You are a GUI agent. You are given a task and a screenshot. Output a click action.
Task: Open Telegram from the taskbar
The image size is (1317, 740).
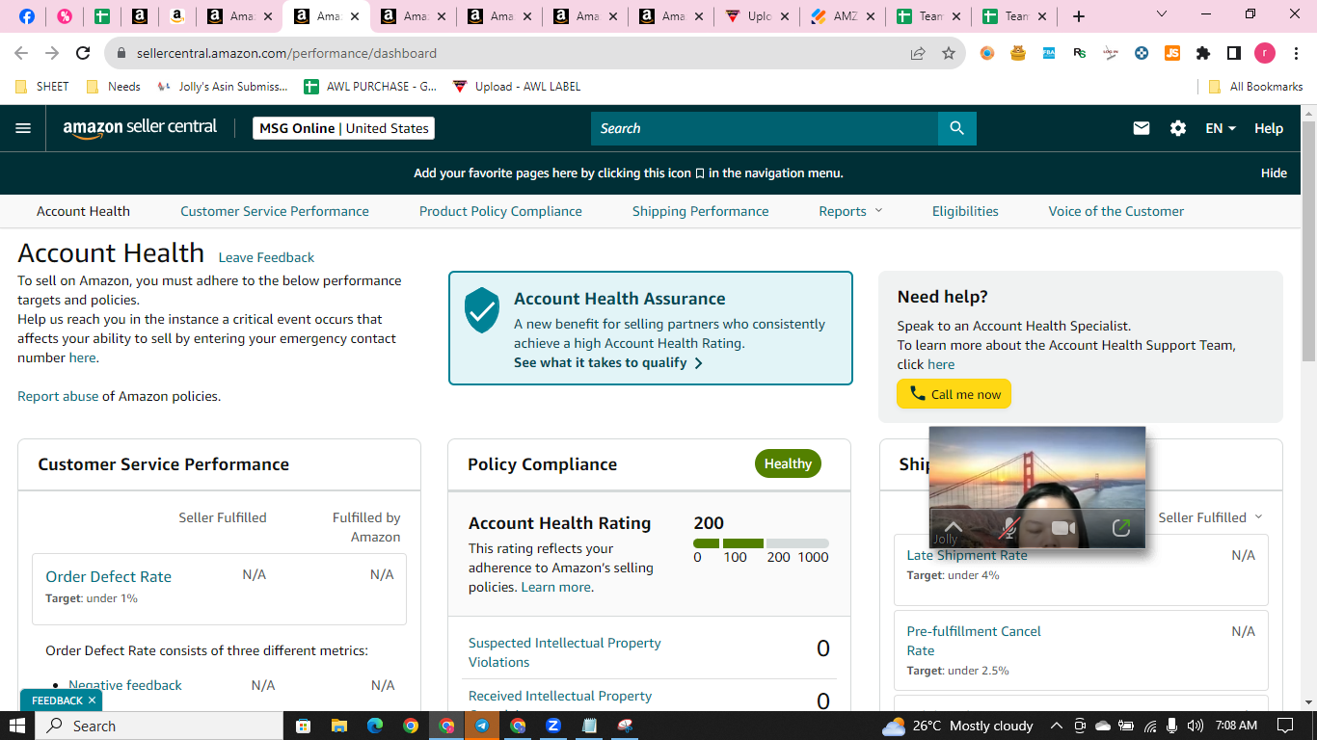[481, 726]
